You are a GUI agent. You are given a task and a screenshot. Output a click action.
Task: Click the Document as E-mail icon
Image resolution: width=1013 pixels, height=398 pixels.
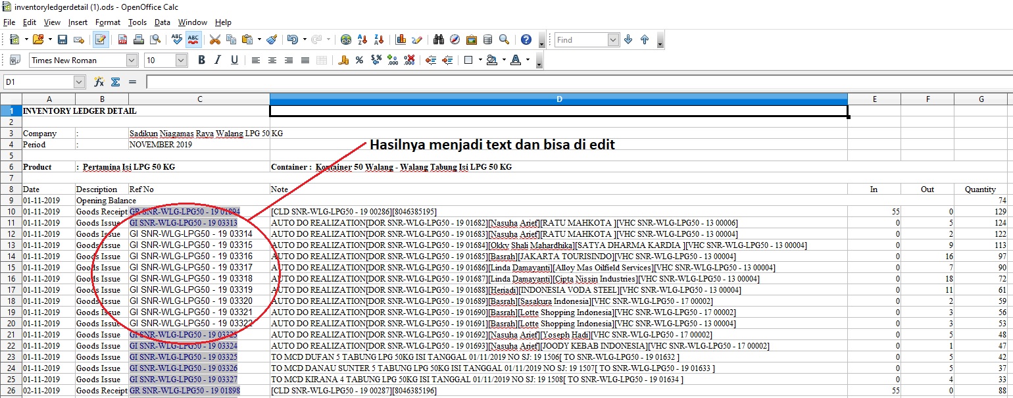(x=79, y=39)
